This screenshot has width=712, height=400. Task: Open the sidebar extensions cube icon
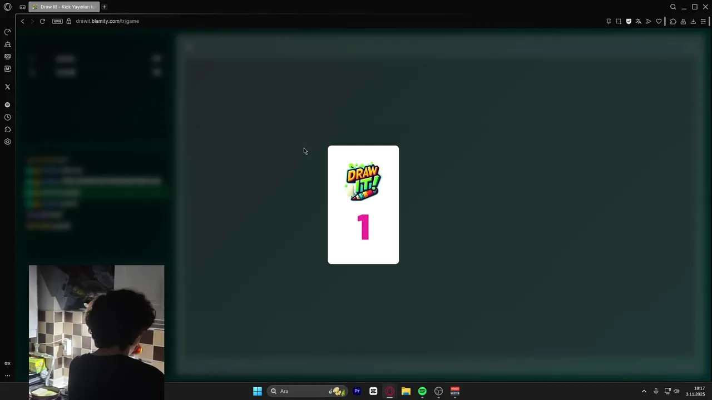pos(7,129)
